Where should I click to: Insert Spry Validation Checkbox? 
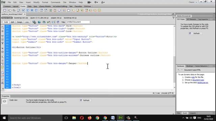click(x=82, y=10)
